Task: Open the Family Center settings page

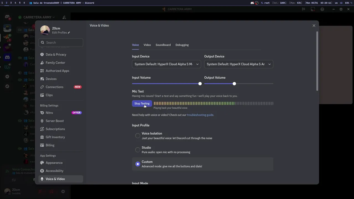Action: (x=61, y=63)
